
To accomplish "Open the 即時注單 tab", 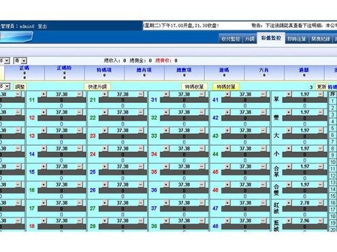I will (x=297, y=39).
